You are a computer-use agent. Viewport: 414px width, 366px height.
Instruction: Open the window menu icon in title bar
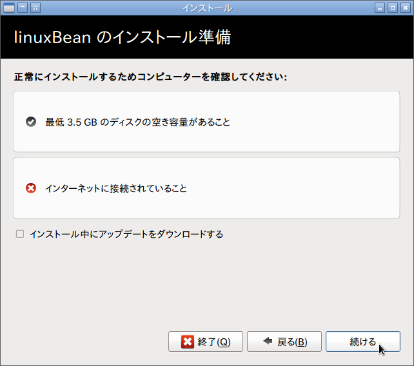[9, 8]
